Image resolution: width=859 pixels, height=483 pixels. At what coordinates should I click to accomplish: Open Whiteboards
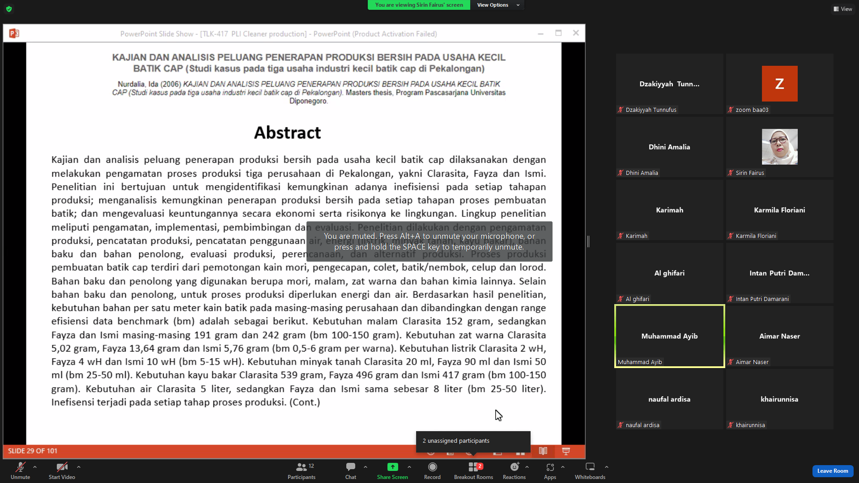pos(590,470)
